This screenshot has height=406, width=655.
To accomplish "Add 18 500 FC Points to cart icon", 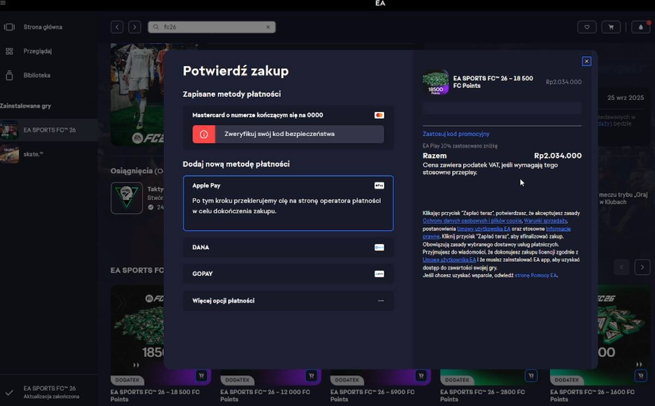I will point(201,376).
